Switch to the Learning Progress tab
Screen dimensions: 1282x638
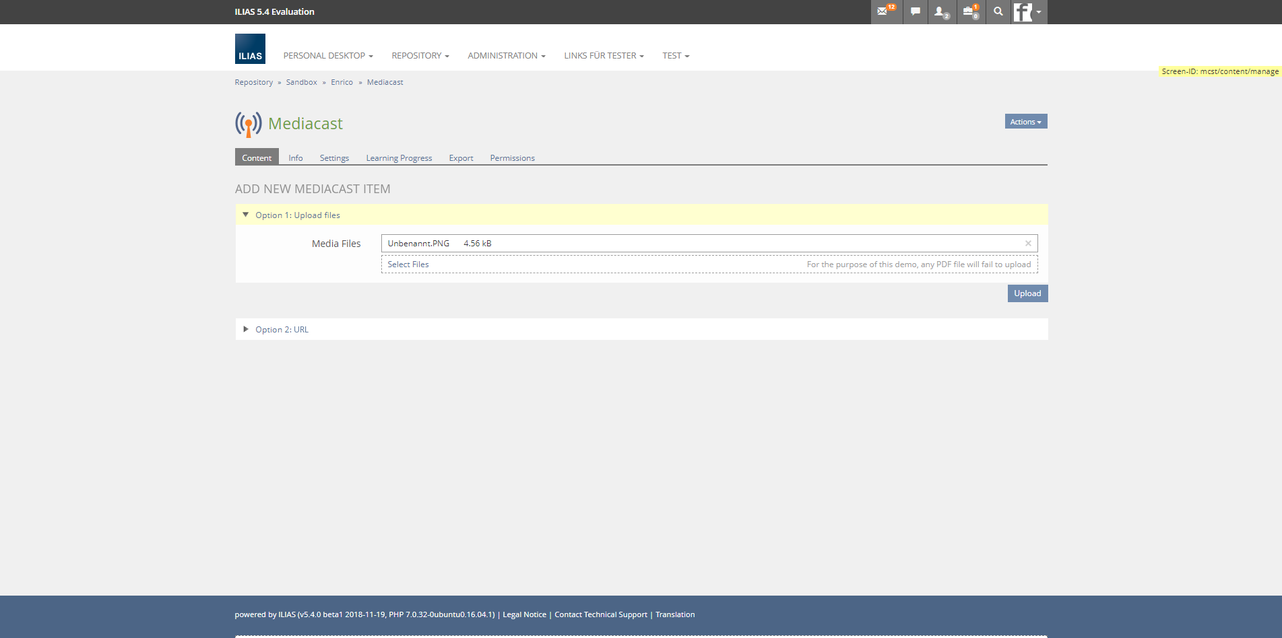coord(399,158)
